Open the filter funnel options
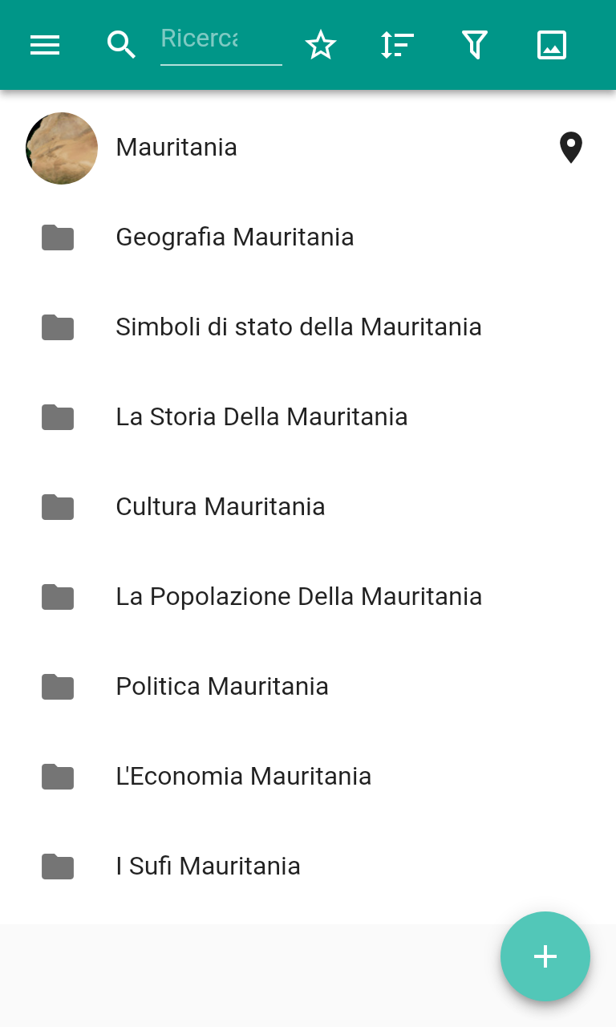Viewport: 616px width, 1027px height. point(475,45)
